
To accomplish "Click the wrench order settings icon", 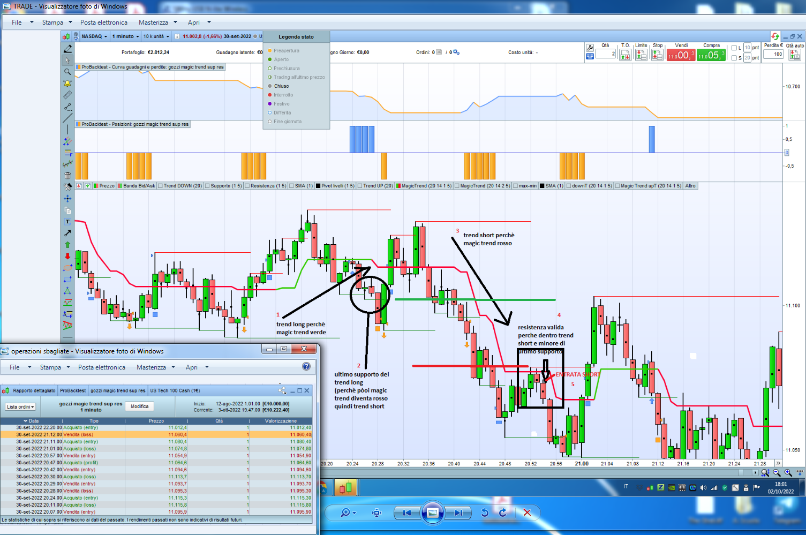I will [x=590, y=48].
